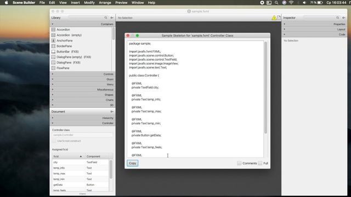Click the Library search magnifier icon

106,18
